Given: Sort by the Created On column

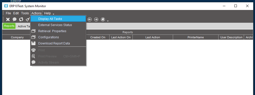Looking at the screenshot, I should point(98,37).
